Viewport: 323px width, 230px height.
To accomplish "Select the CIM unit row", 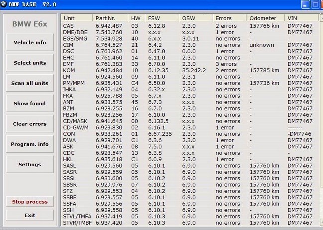I will coord(190,45).
